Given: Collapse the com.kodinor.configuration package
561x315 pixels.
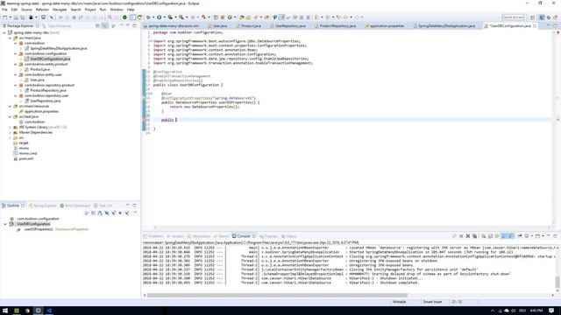Looking at the screenshot, I should point(16,53).
